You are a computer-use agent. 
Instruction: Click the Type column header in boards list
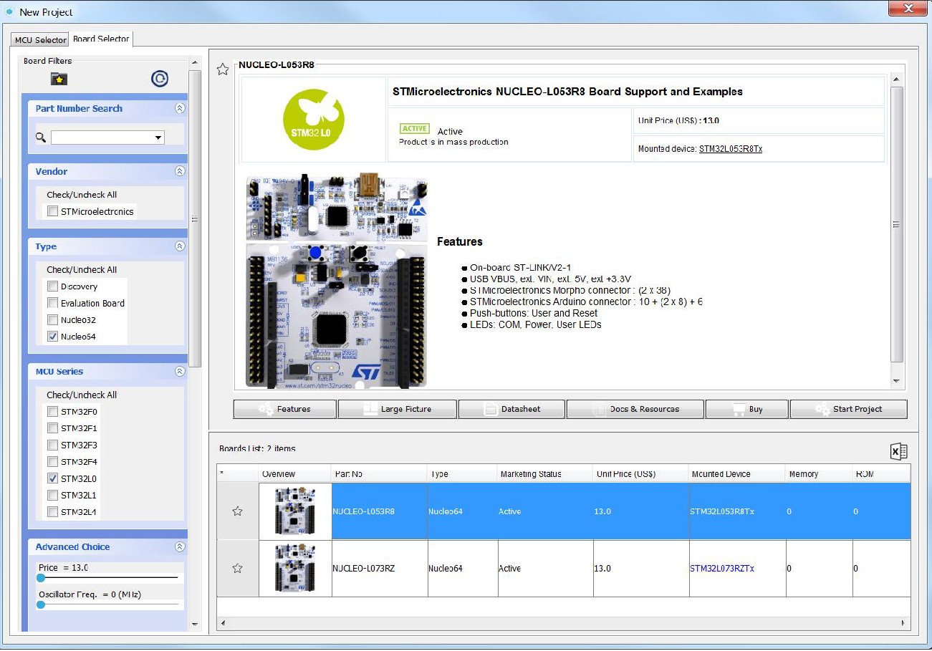[x=463, y=474]
